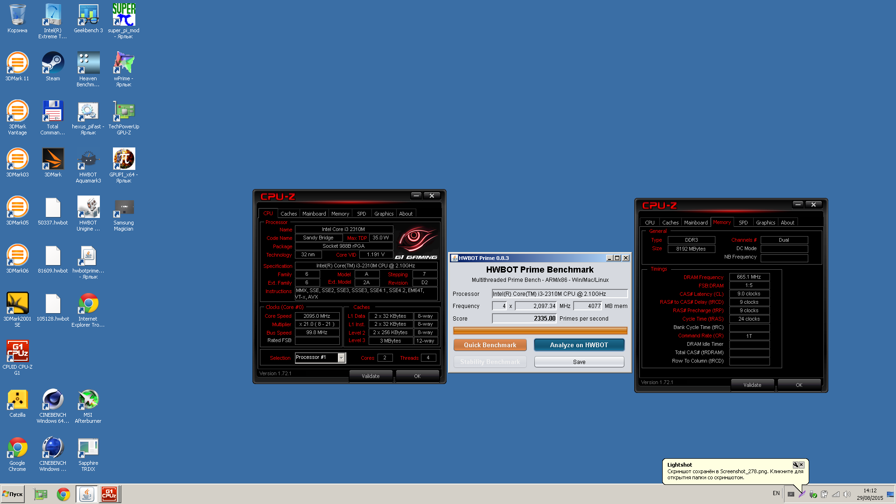Launch Geekbench 3 desktop shortcut
This screenshot has width=896, height=504.
click(x=88, y=19)
